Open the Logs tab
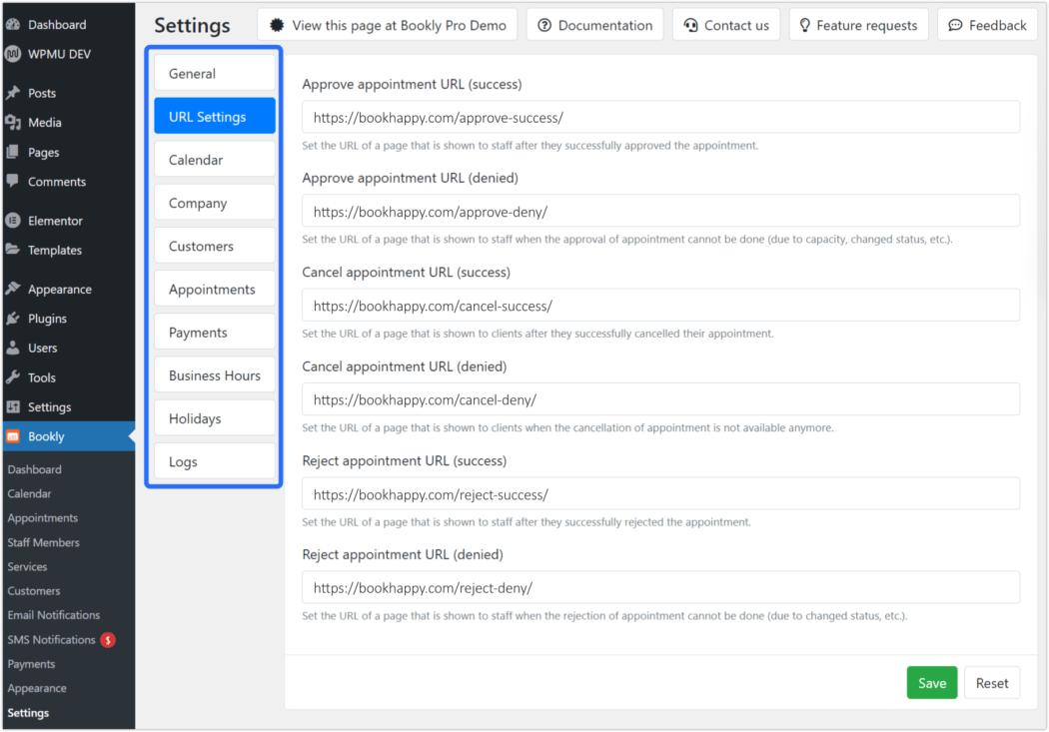 click(215, 461)
